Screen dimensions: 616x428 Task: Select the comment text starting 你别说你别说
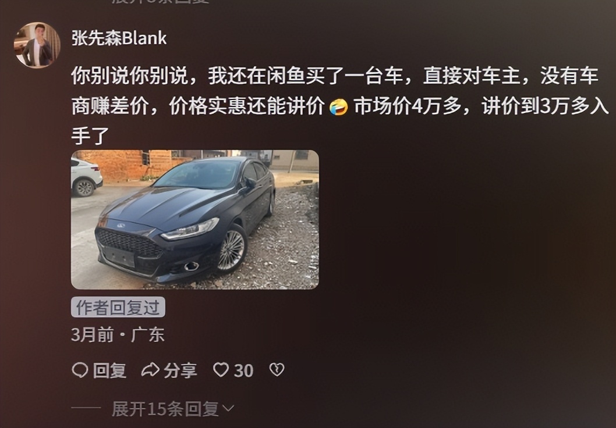339,106
